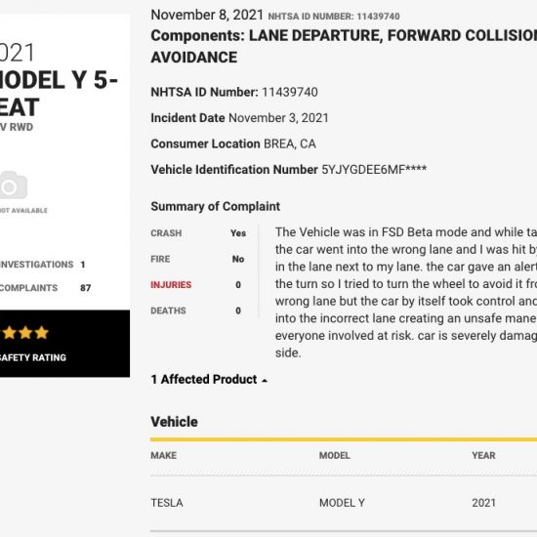Click the Model Y 5-Seat title
The height and width of the screenshot is (537, 537).
[x=59, y=93]
